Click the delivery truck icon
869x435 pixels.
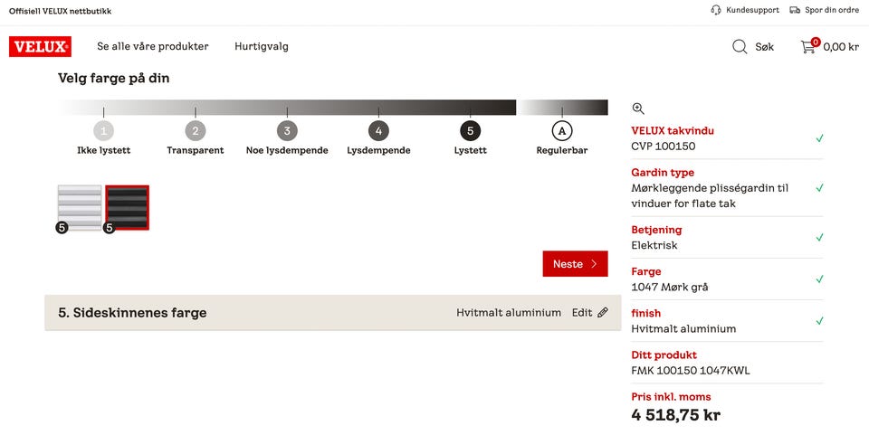(x=795, y=10)
